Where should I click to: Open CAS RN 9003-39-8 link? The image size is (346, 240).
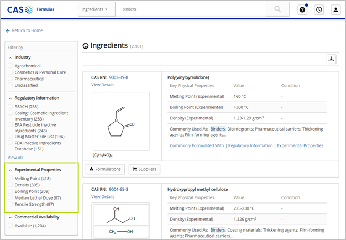118,77
